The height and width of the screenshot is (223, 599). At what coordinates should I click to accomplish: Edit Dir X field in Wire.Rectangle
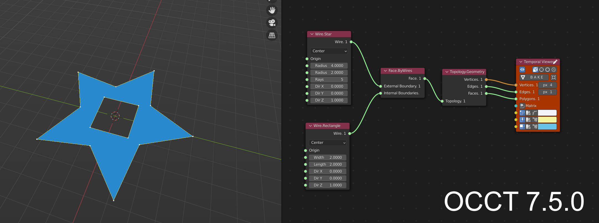click(x=328, y=171)
